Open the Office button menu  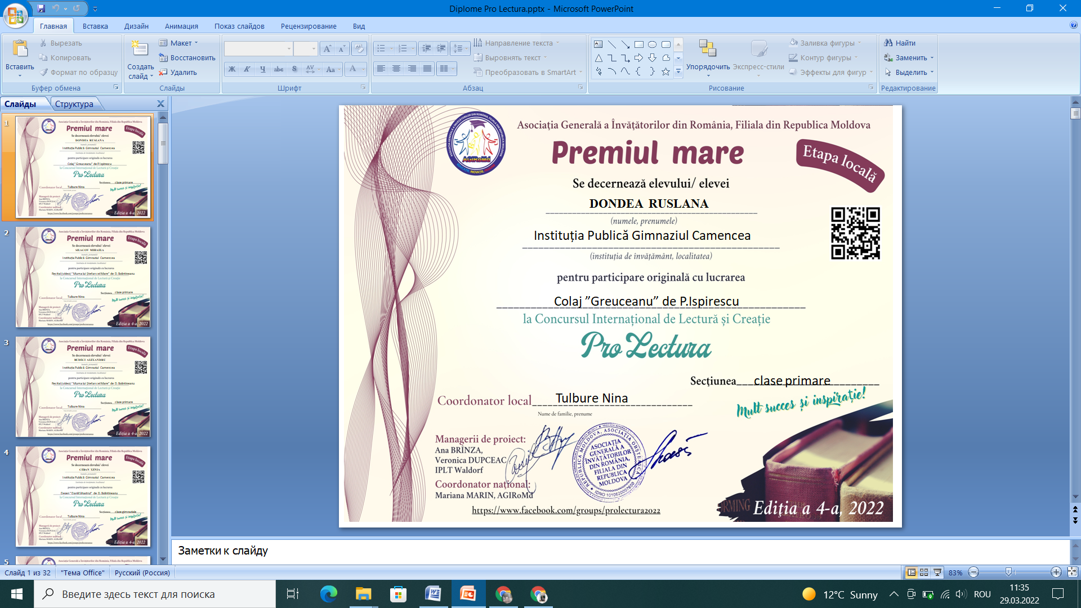pyautogui.click(x=15, y=15)
